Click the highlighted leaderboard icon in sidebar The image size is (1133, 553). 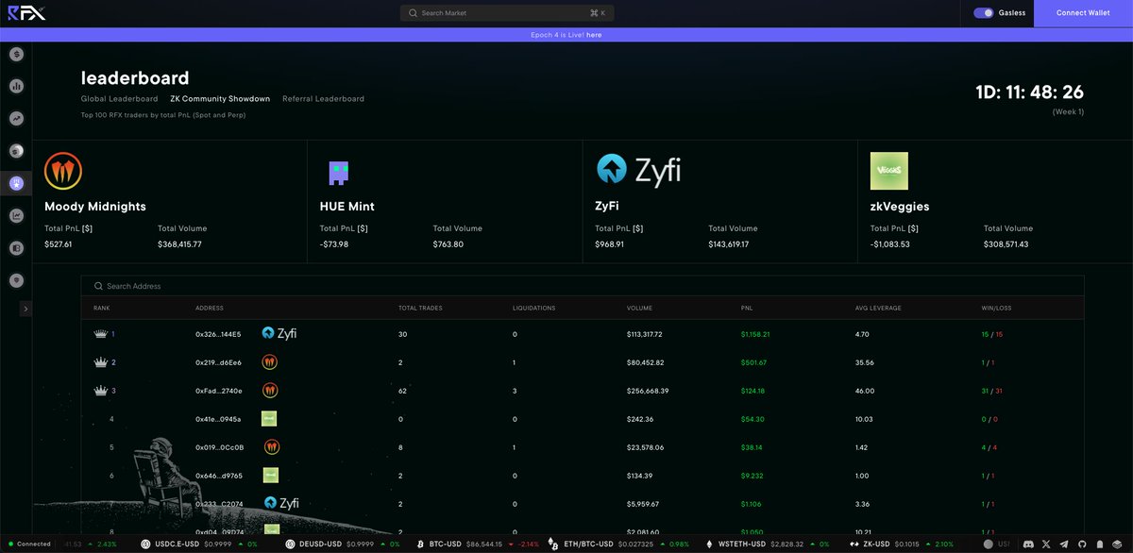pos(16,182)
